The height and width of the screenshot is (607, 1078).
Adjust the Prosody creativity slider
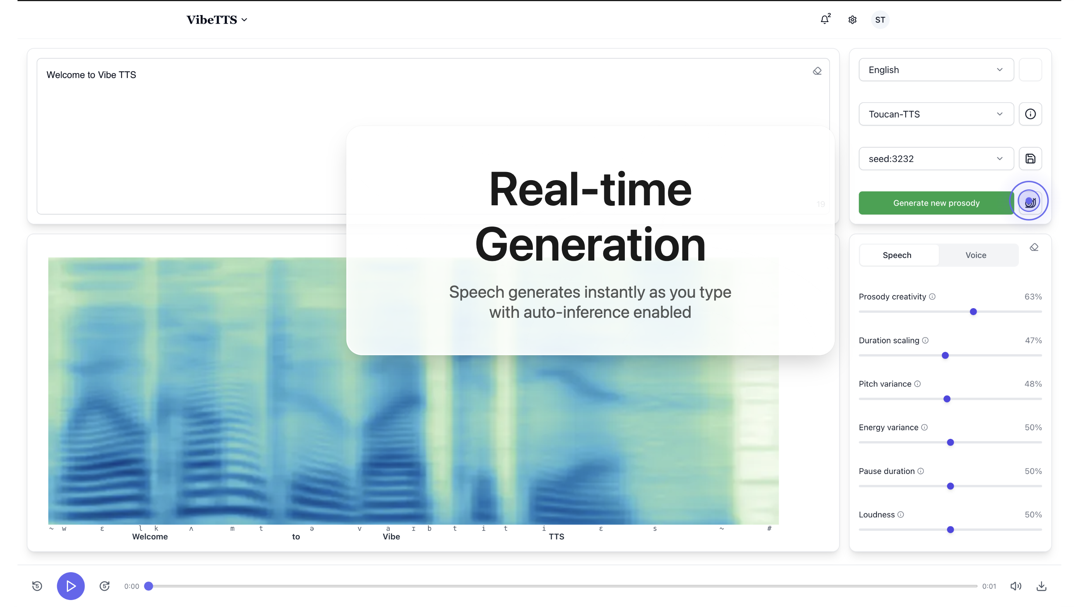click(x=950, y=312)
